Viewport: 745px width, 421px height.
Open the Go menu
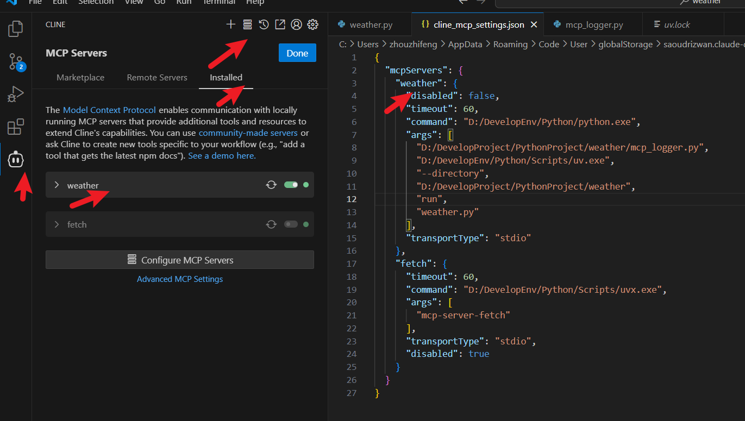click(x=160, y=2)
